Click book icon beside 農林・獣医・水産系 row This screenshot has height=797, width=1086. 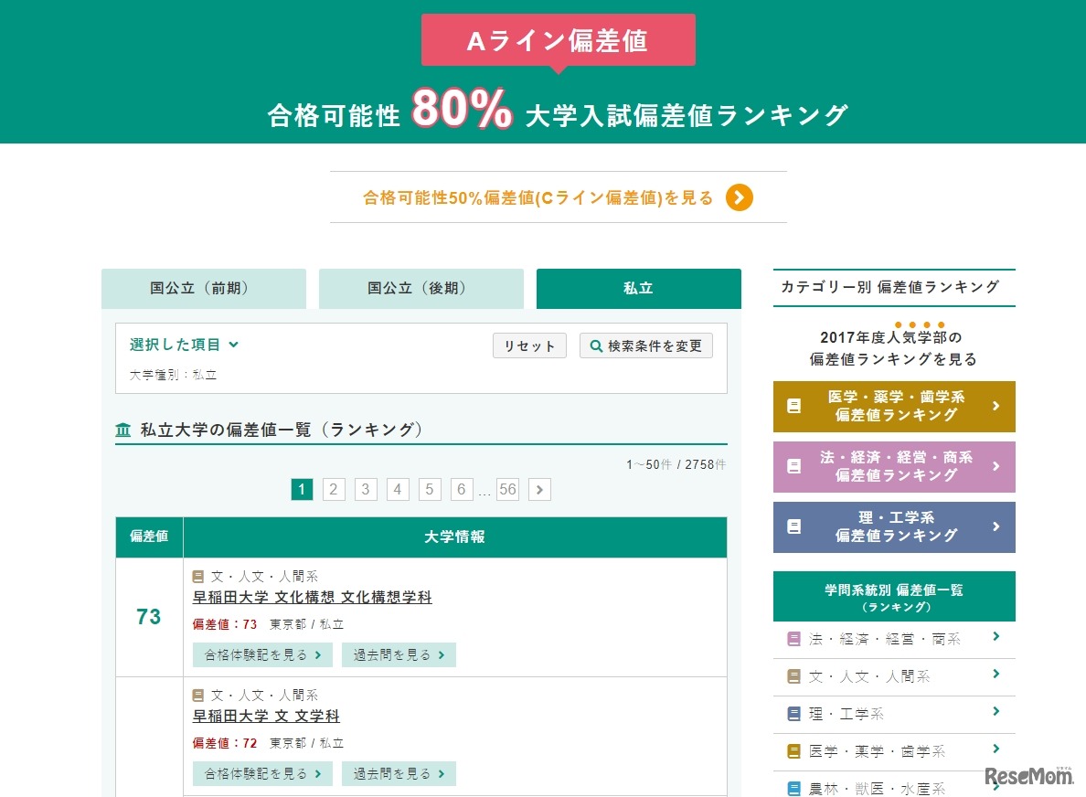click(794, 788)
